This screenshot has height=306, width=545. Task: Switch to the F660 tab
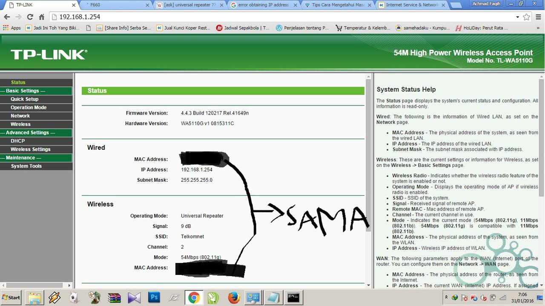point(116,5)
